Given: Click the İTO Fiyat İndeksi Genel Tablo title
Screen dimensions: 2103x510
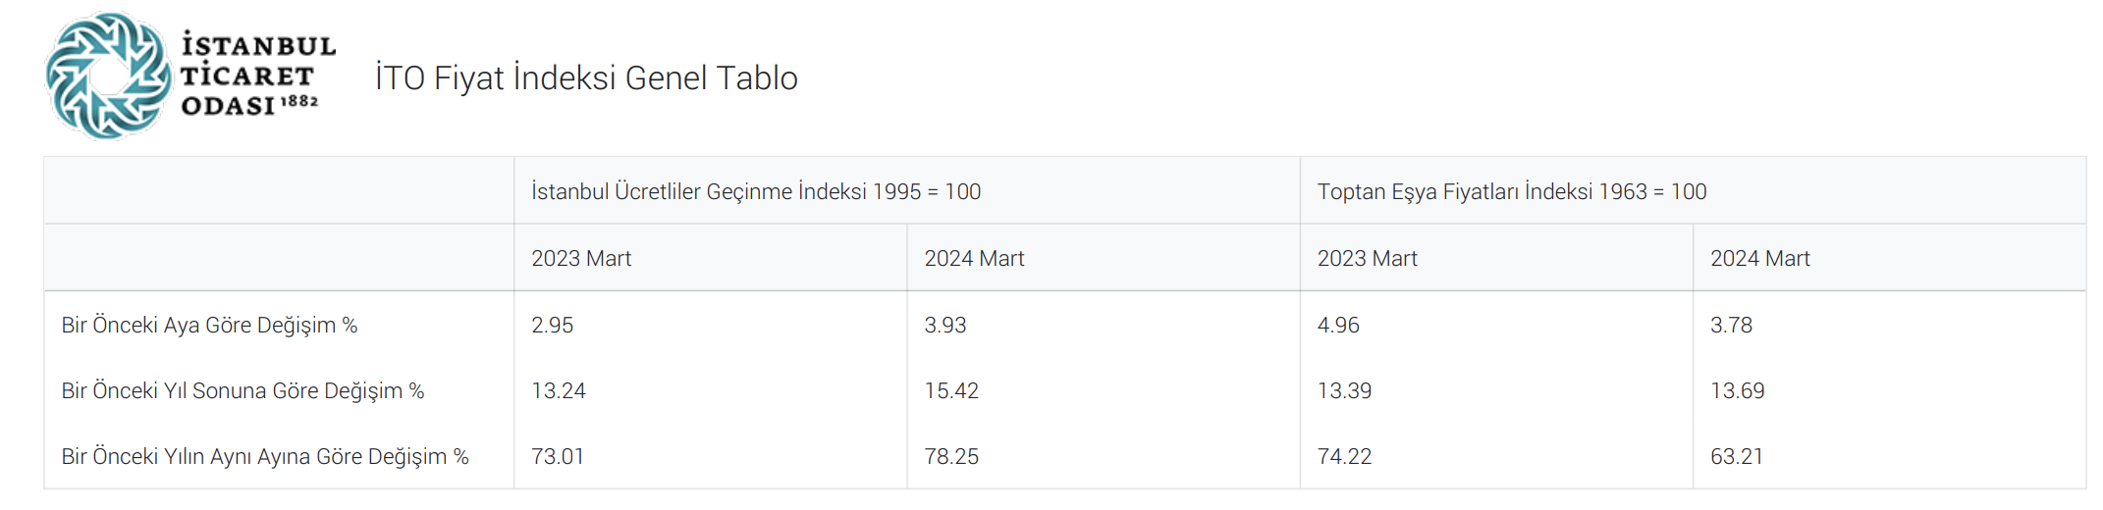Looking at the screenshot, I should click(x=586, y=78).
